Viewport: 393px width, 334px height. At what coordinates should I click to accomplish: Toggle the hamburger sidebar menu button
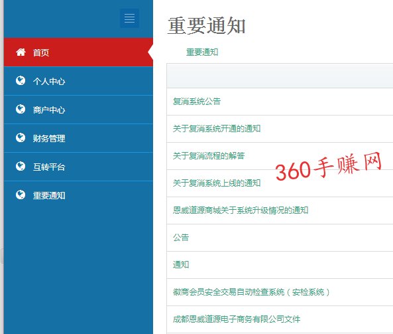click(129, 19)
